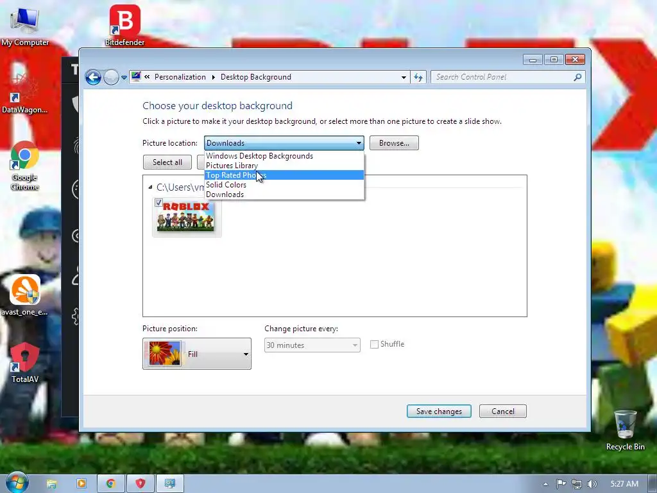Click the Personalization breadcrumb

[x=180, y=77]
